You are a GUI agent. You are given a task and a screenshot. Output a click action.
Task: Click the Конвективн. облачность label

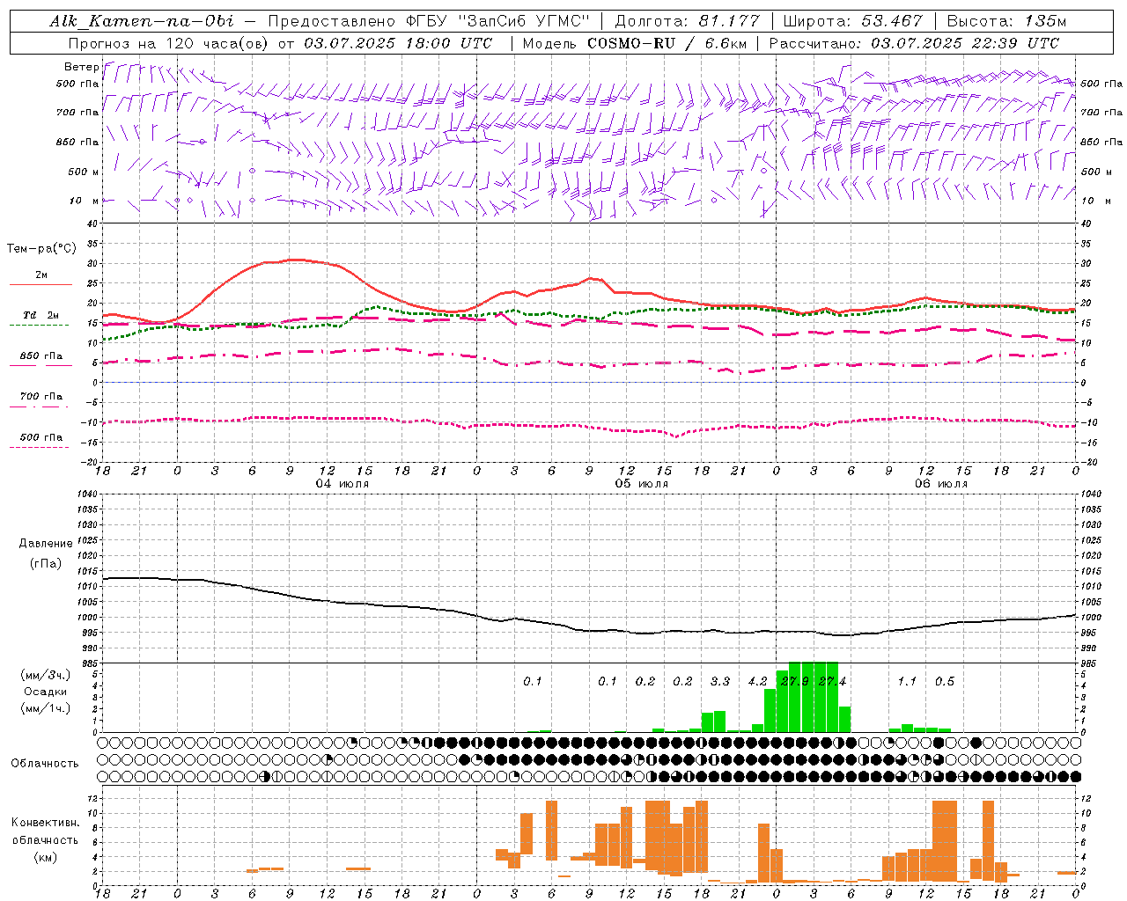click(x=45, y=831)
